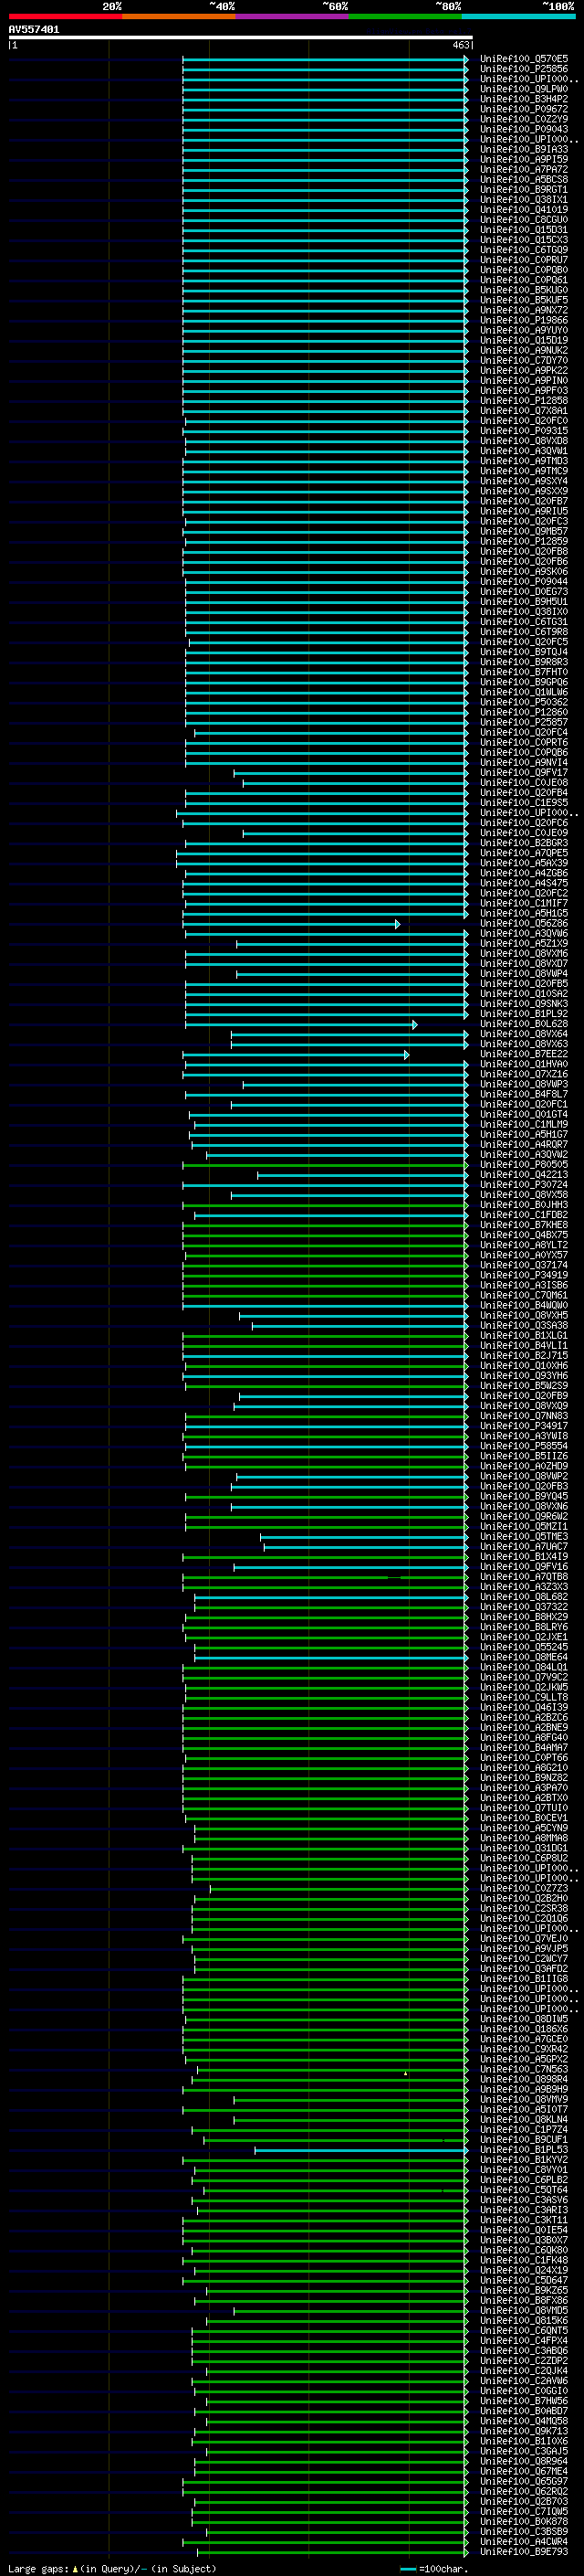Click the alignment bar for UniRef100_Q570E5

coord(325,59)
